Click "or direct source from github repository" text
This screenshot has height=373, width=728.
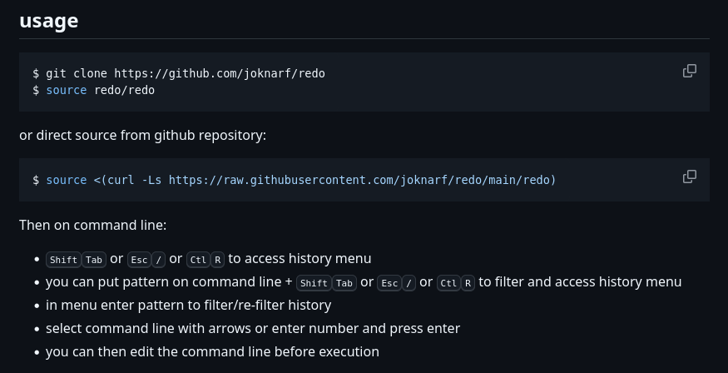click(142, 135)
